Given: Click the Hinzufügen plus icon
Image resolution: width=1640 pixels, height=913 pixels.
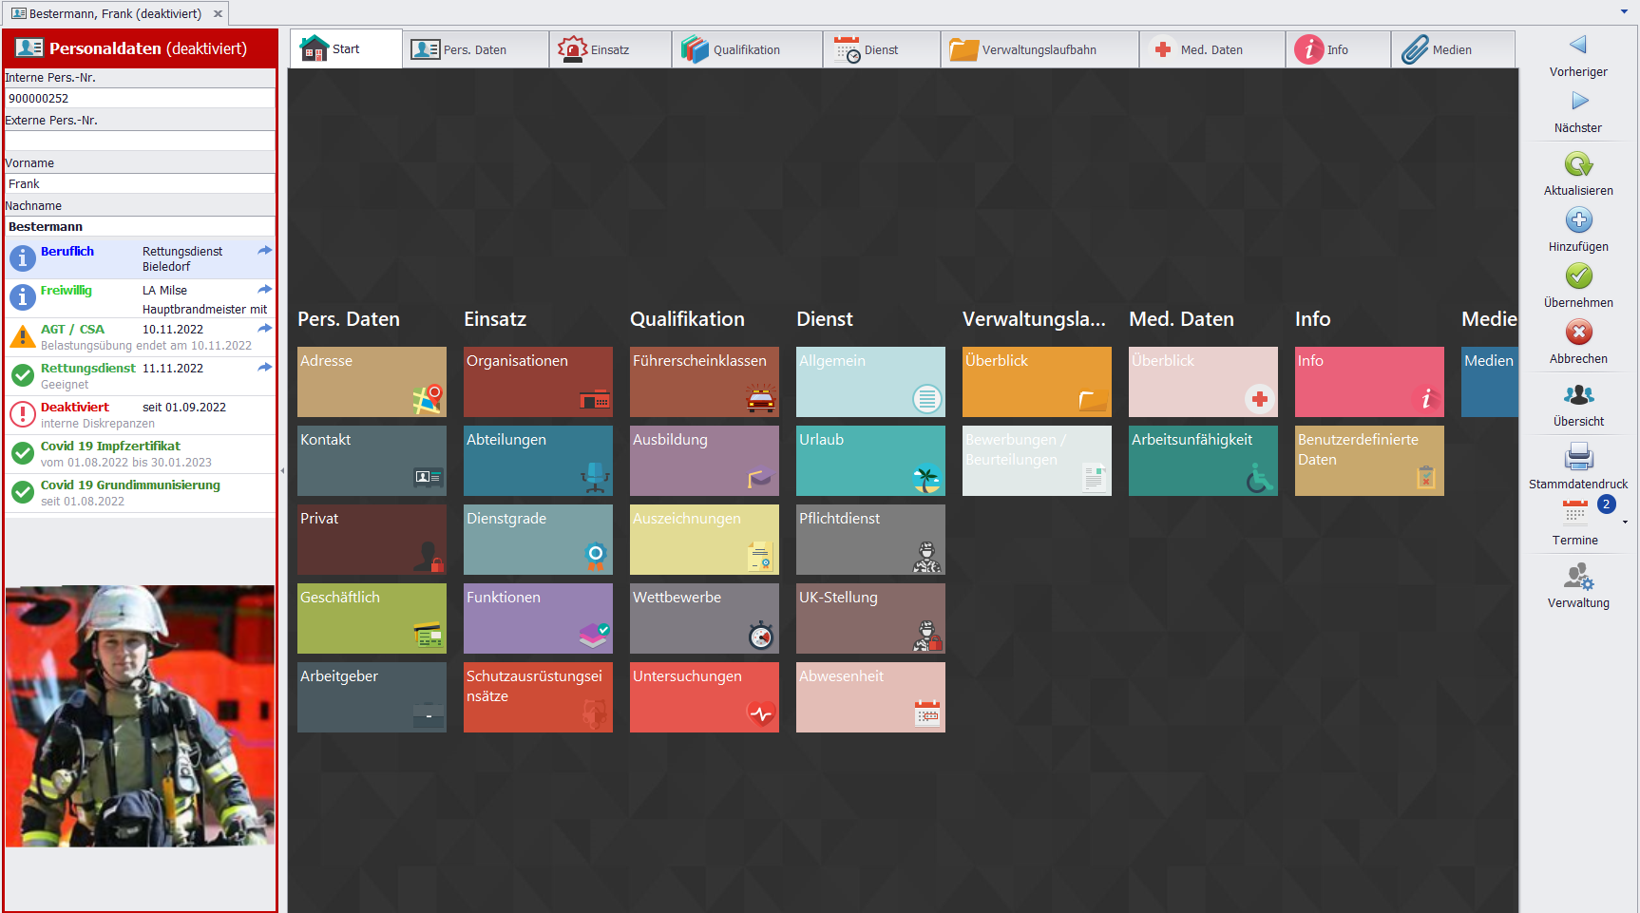Looking at the screenshot, I should 1578,221.
